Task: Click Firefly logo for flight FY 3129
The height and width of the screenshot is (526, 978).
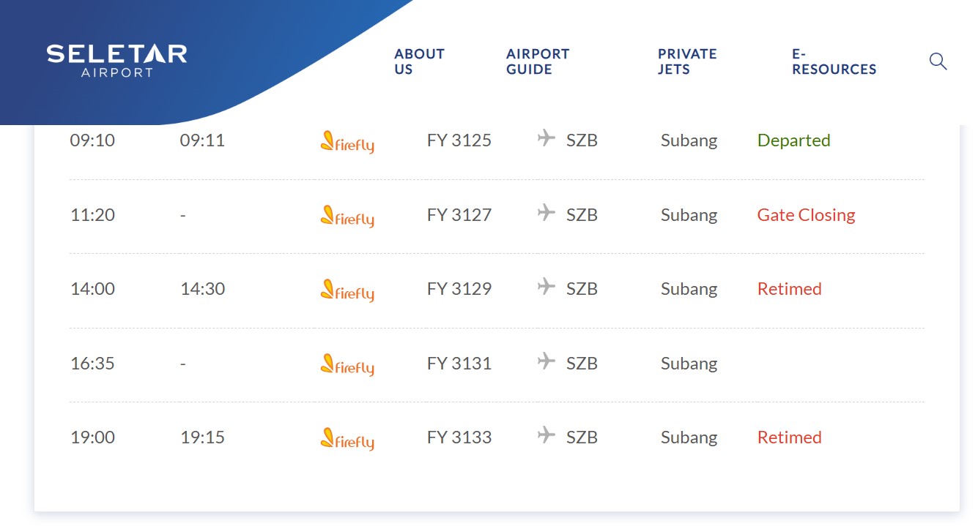Action: tap(347, 290)
